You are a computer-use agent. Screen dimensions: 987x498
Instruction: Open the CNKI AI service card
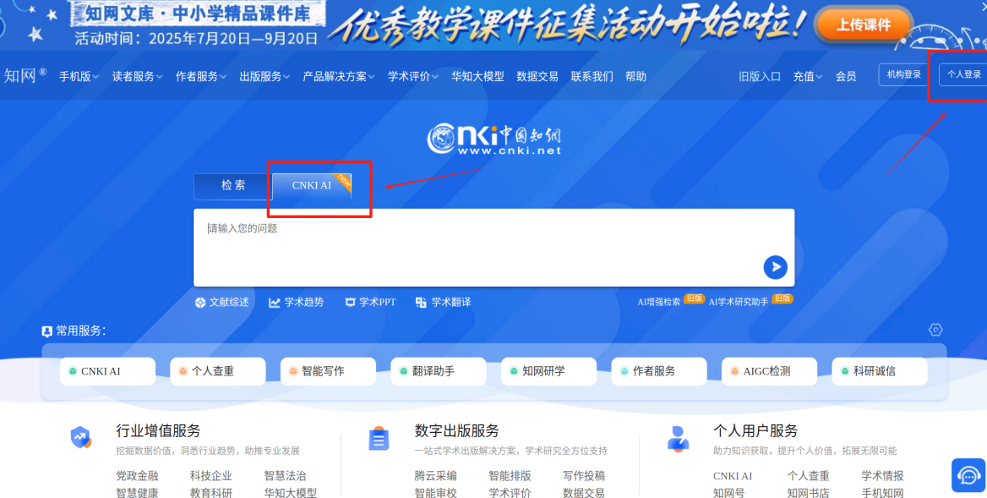click(107, 371)
